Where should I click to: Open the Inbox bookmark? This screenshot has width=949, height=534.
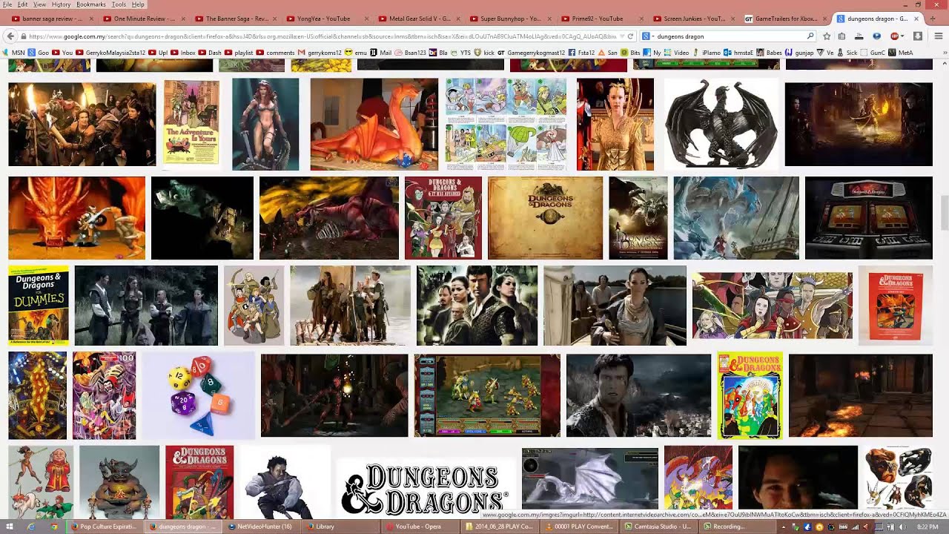point(183,53)
